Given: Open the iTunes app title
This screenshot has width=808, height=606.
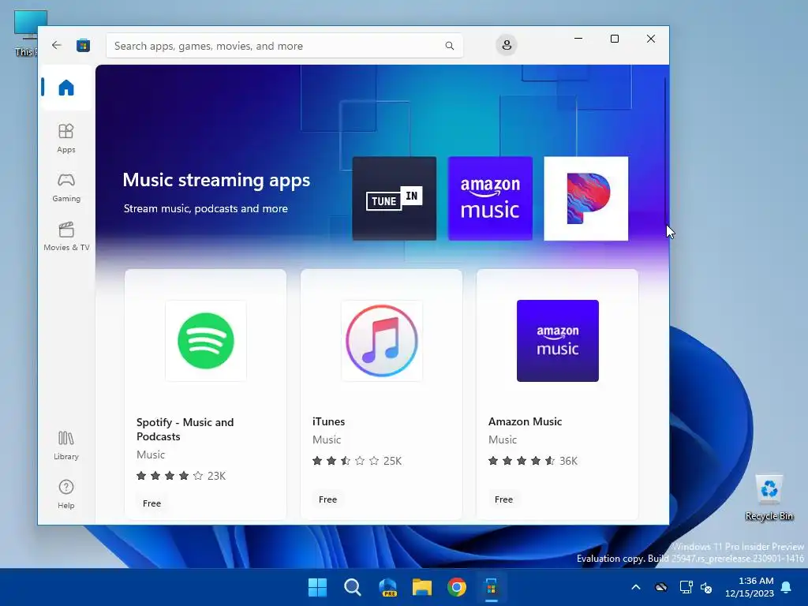Looking at the screenshot, I should 329,421.
